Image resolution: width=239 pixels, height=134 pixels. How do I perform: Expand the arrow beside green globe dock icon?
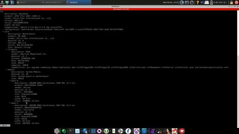click(68, 131)
